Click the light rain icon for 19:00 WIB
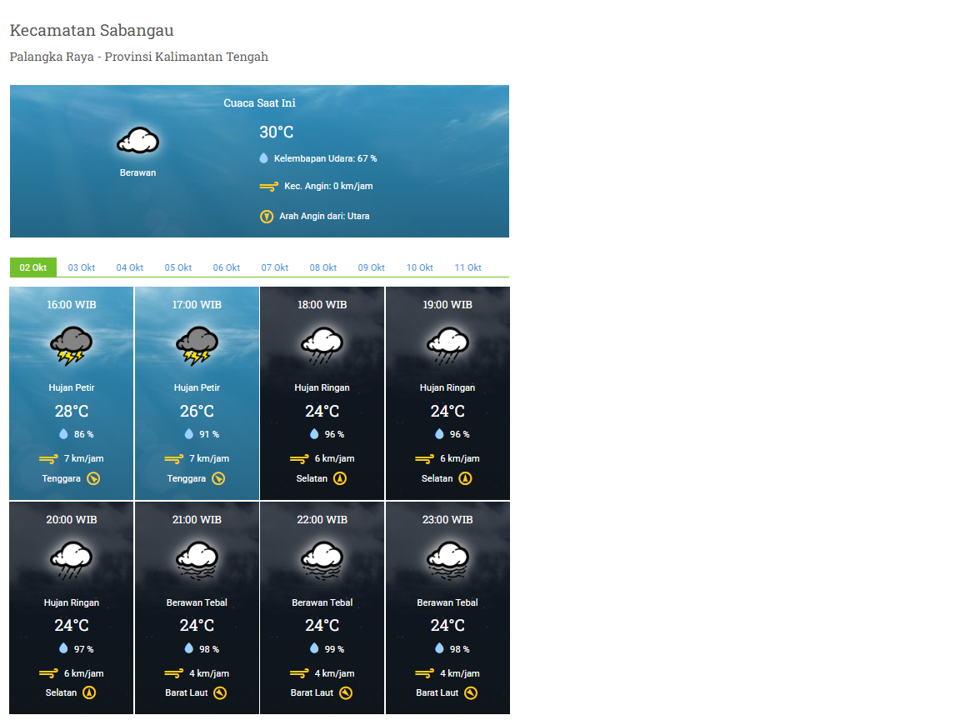 [447, 345]
